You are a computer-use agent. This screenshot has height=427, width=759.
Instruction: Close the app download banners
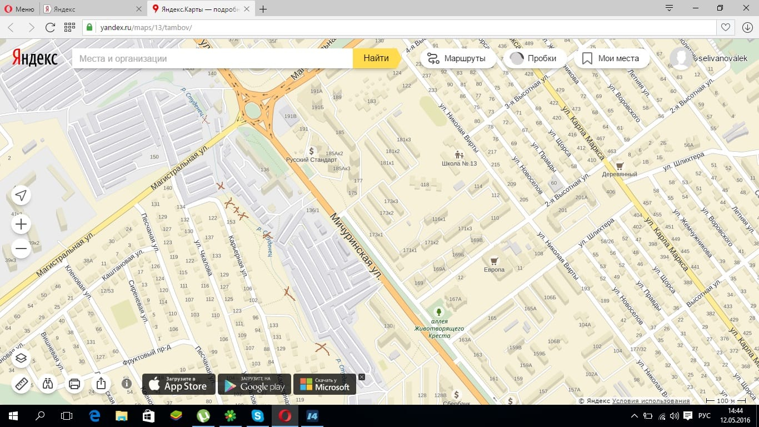[362, 377]
